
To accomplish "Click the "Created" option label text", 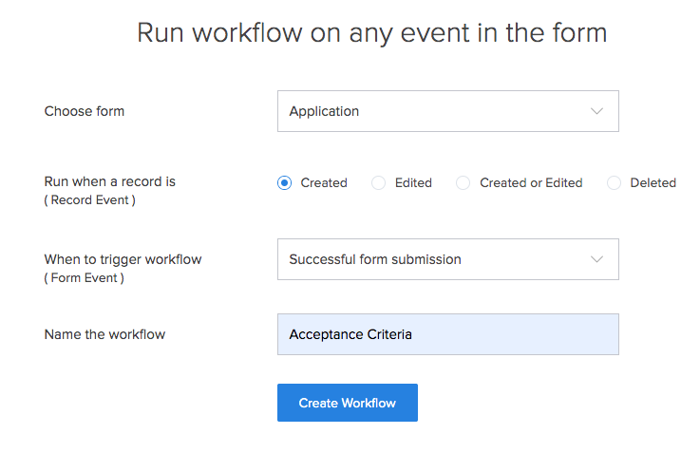I will [x=324, y=183].
